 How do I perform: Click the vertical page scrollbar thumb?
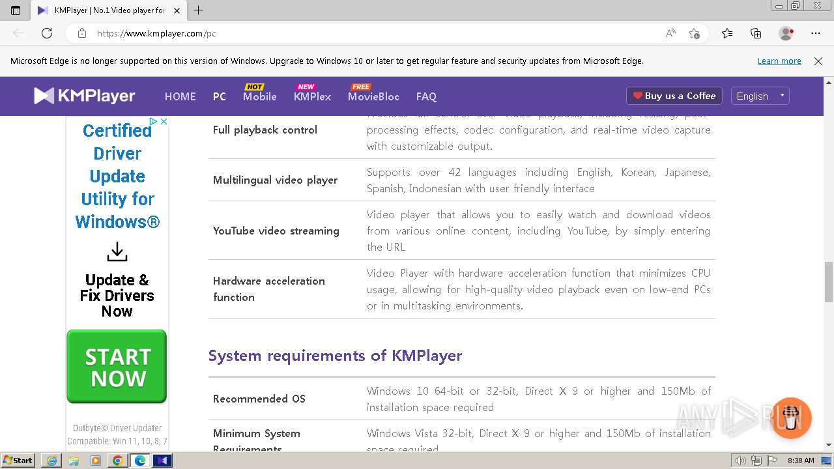click(x=829, y=281)
